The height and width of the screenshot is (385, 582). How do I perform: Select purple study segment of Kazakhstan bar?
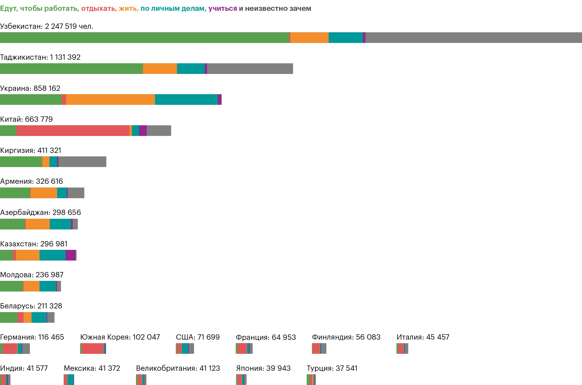pos(70,255)
